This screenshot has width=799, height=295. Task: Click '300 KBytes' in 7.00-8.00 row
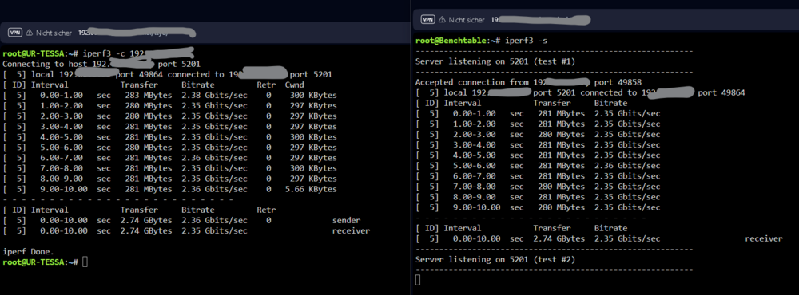point(313,168)
